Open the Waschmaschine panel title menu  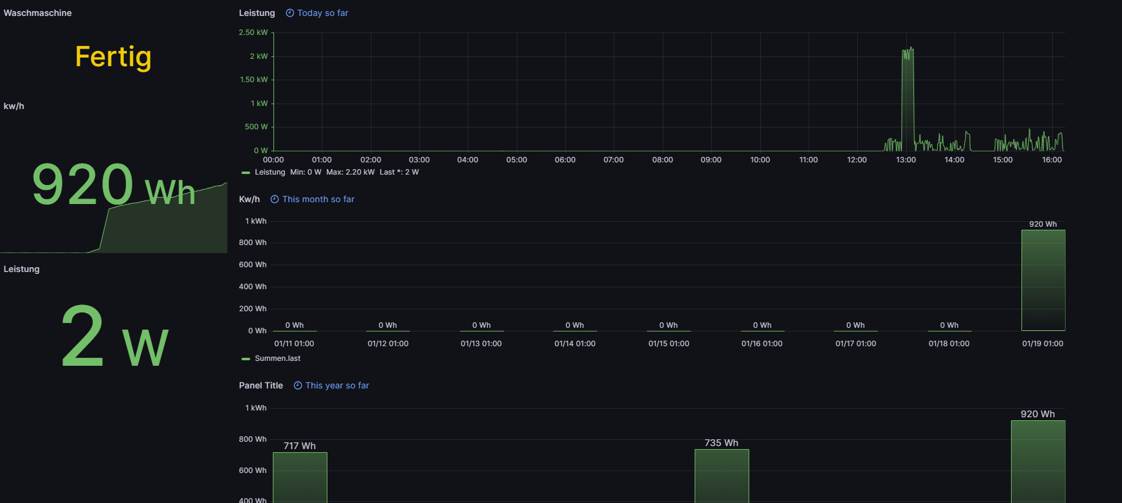point(37,13)
